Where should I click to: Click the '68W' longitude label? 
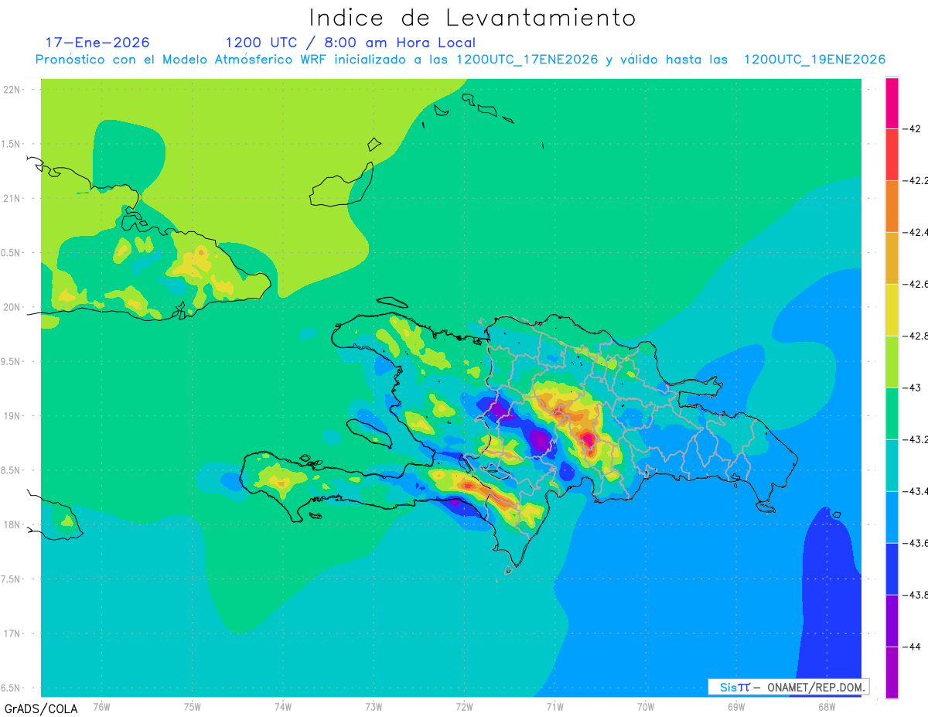826,707
